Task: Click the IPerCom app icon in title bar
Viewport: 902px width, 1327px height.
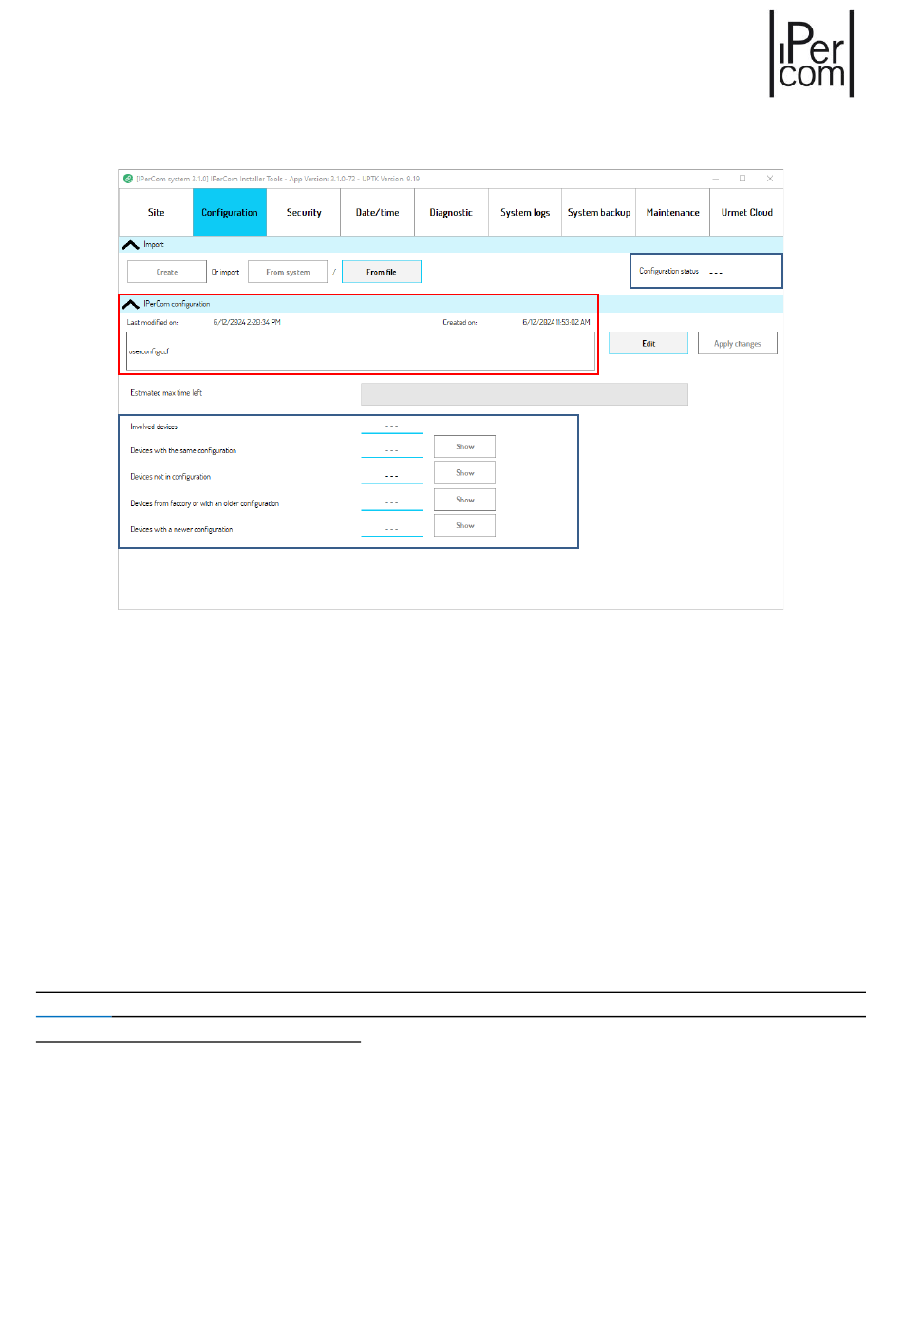Action: pos(128,179)
